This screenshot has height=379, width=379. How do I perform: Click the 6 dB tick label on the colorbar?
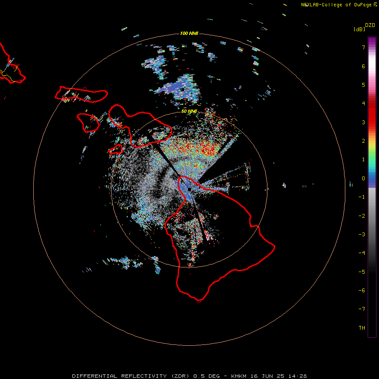[x=363, y=66]
